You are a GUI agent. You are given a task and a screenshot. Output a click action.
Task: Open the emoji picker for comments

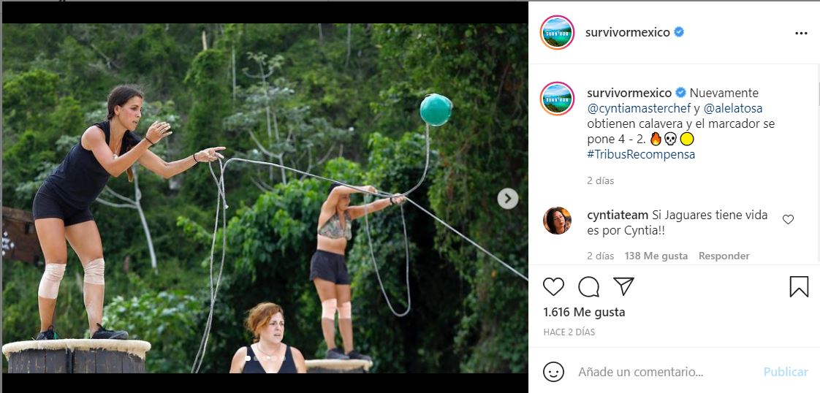[554, 372]
